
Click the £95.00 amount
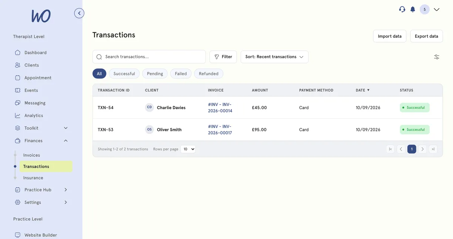(x=259, y=130)
